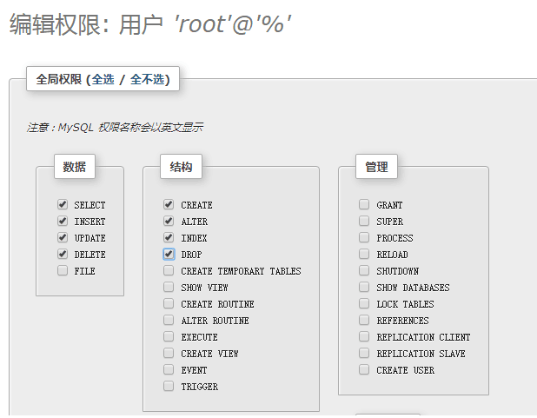
Task: Enable the SHUTDOWN privilege
Action: click(x=364, y=271)
